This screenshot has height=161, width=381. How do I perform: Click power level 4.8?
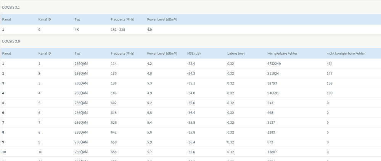click(x=150, y=73)
